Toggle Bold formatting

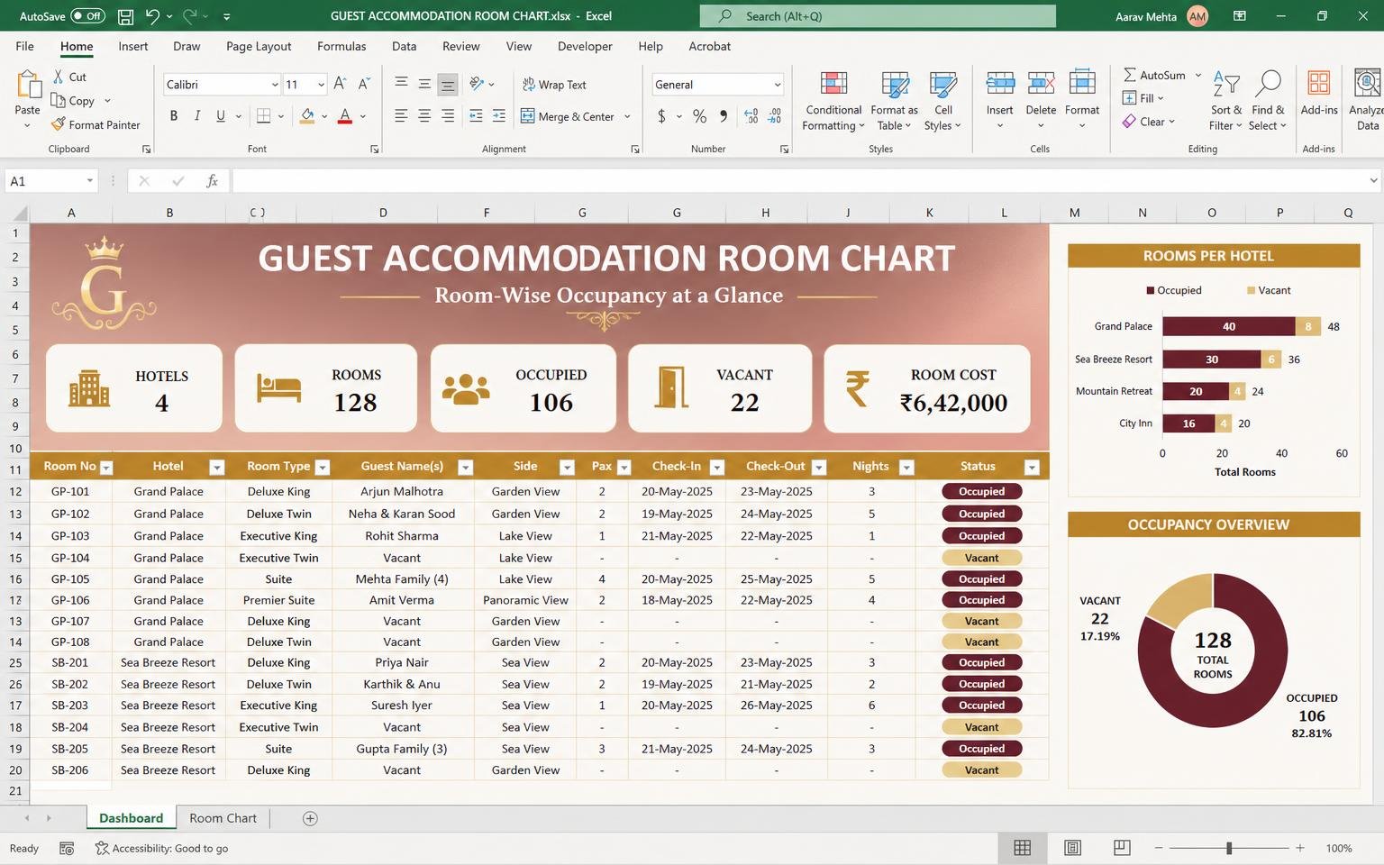click(173, 115)
